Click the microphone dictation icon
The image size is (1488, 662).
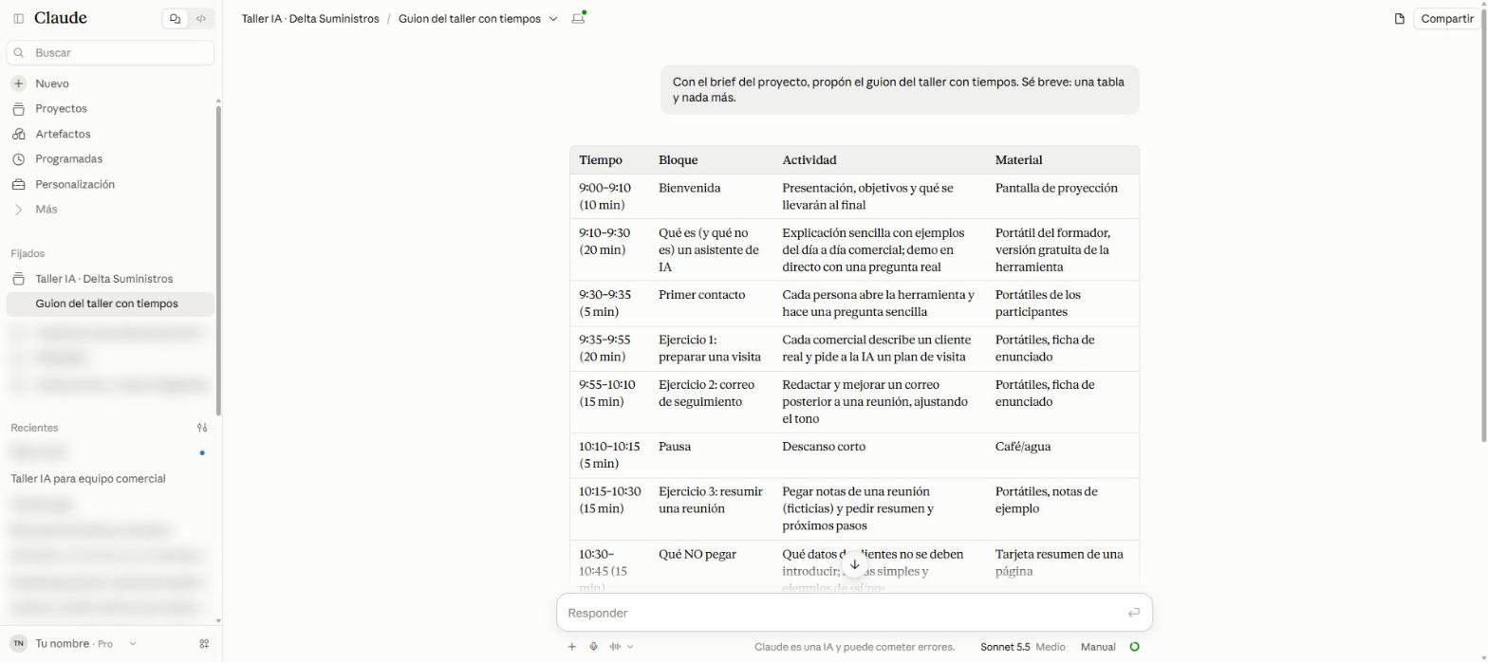point(593,647)
